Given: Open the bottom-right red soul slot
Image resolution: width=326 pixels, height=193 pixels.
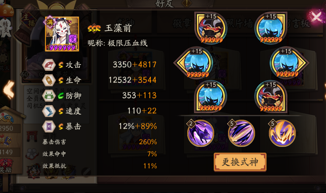Looking at the screenshot, I should point(270,96).
